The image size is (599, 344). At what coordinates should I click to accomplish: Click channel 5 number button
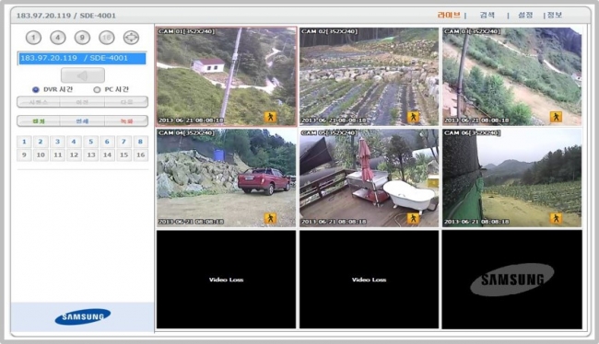[90, 142]
